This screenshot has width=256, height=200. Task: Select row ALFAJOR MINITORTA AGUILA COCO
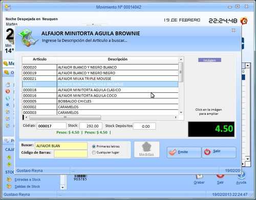click(x=100, y=95)
